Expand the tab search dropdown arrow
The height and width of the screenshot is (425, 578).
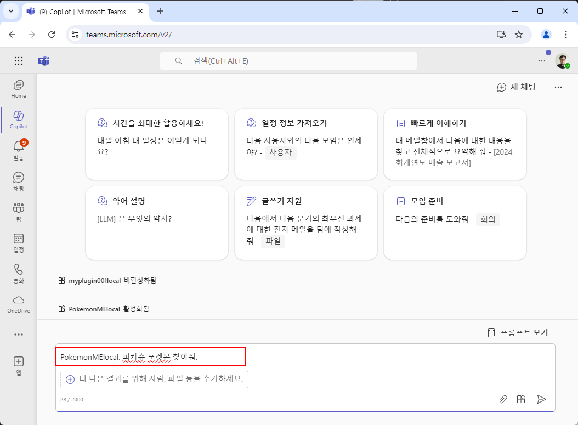click(x=11, y=11)
